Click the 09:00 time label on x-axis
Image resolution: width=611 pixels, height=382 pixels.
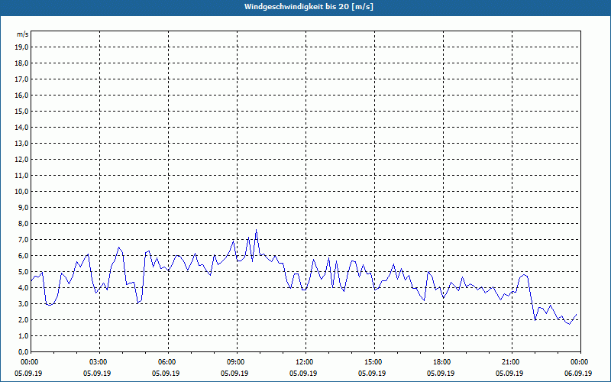click(x=238, y=362)
